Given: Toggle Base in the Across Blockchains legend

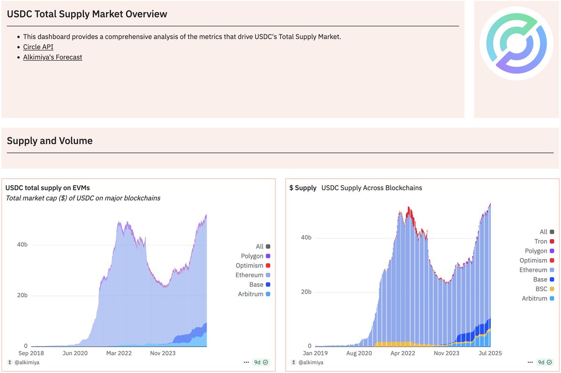Looking at the screenshot, I should tap(544, 280).
